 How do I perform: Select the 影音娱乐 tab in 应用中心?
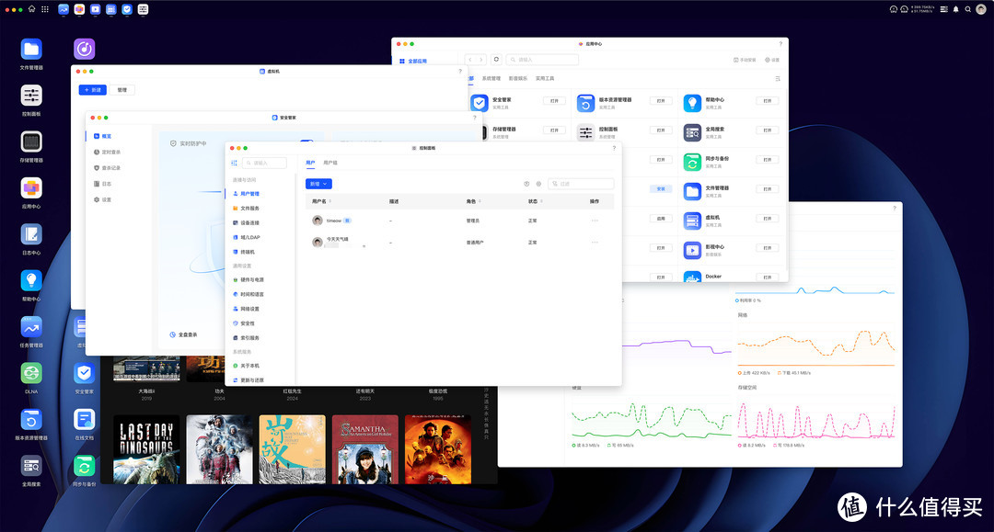518,79
